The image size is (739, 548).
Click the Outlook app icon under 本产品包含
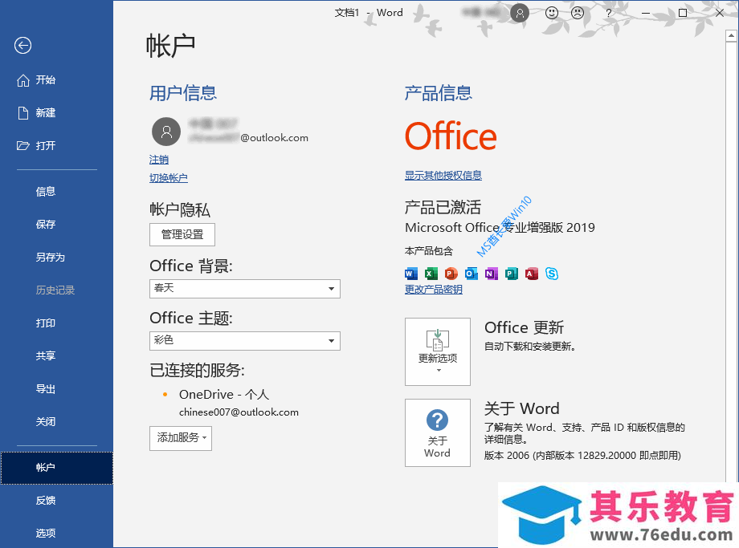point(472,274)
